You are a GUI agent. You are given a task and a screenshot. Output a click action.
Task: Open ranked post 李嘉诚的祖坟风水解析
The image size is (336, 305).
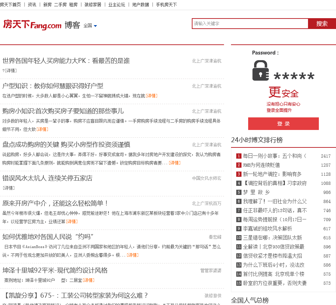pyautogui.click(x=267, y=228)
